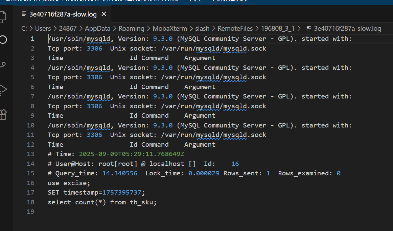Screen dimensions: 393x231
Task: Click line number 19 in the gutter
Action: [30, 212]
